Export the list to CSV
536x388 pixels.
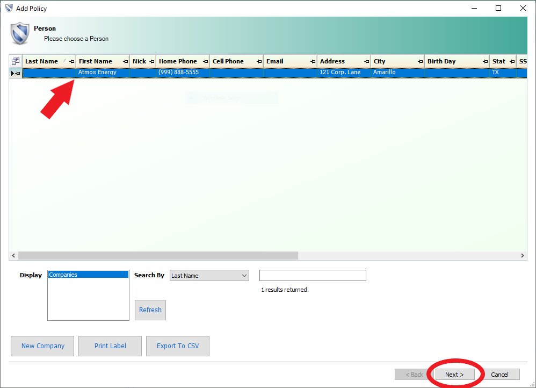coord(178,346)
